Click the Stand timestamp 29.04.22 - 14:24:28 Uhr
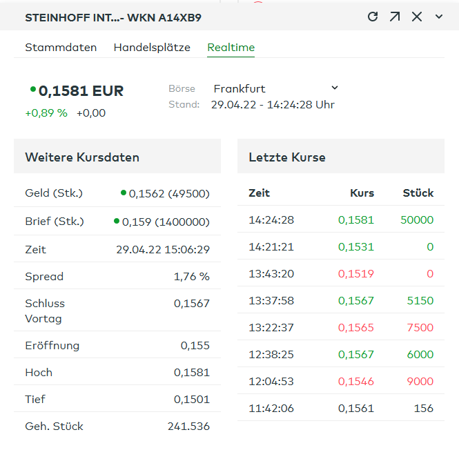Image resolution: width=459 pixels, height=450 pixels. pos(273,105)
